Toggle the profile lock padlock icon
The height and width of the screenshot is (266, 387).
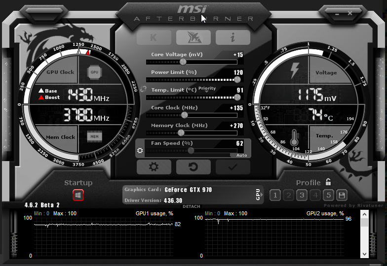click(328, 182)
